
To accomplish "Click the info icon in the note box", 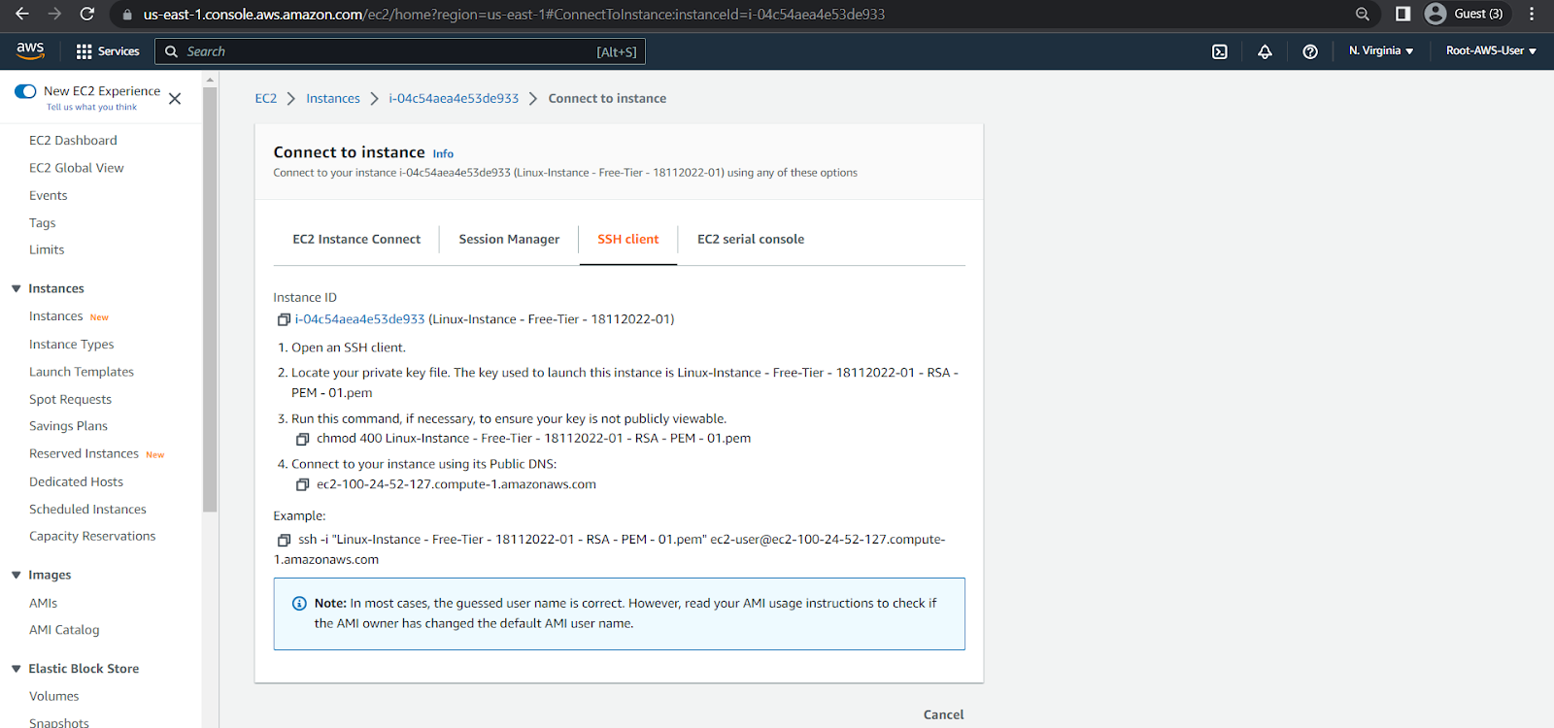I will coord(299,603).
